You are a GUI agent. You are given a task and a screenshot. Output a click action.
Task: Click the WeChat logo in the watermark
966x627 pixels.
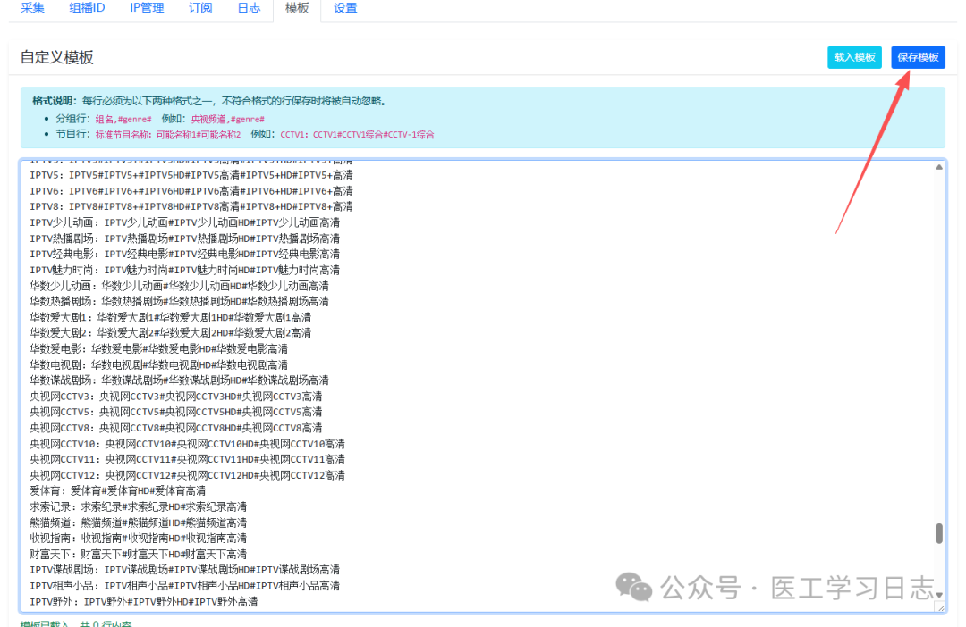(636, 587)
